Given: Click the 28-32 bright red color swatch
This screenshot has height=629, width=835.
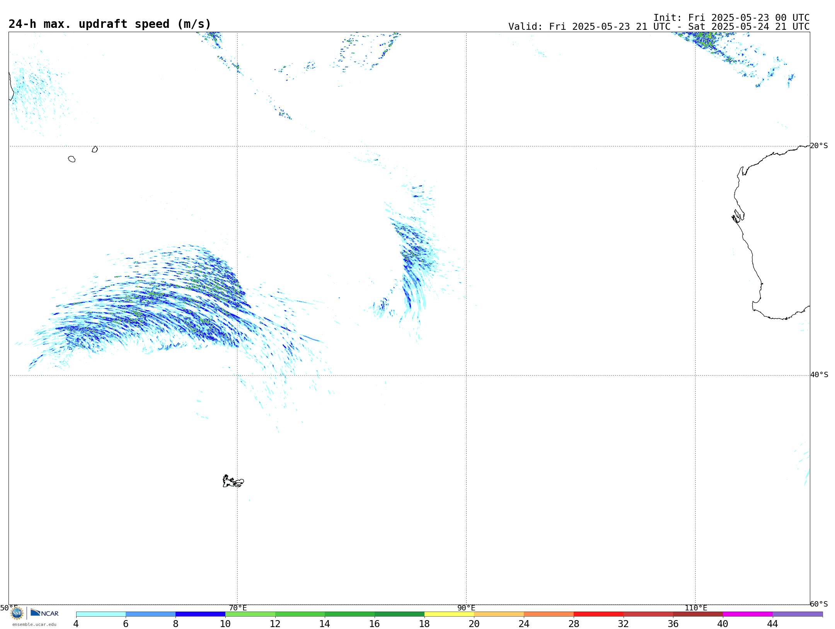Looking at the screenshot, I should [598, 614].
